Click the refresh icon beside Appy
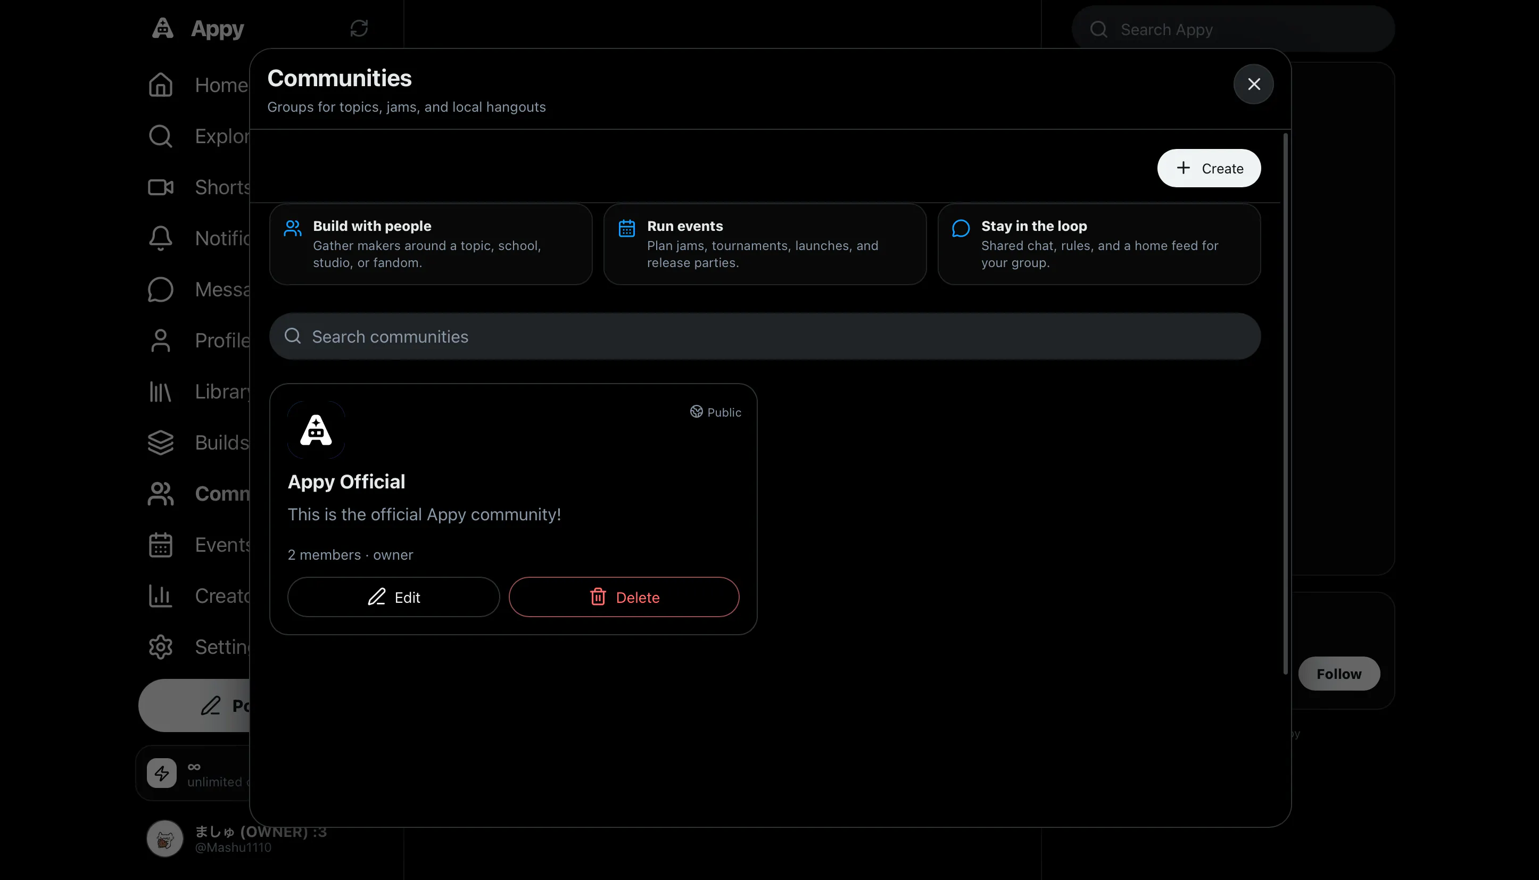Viewport: 1539px width, 880px height. click(359, 28)
